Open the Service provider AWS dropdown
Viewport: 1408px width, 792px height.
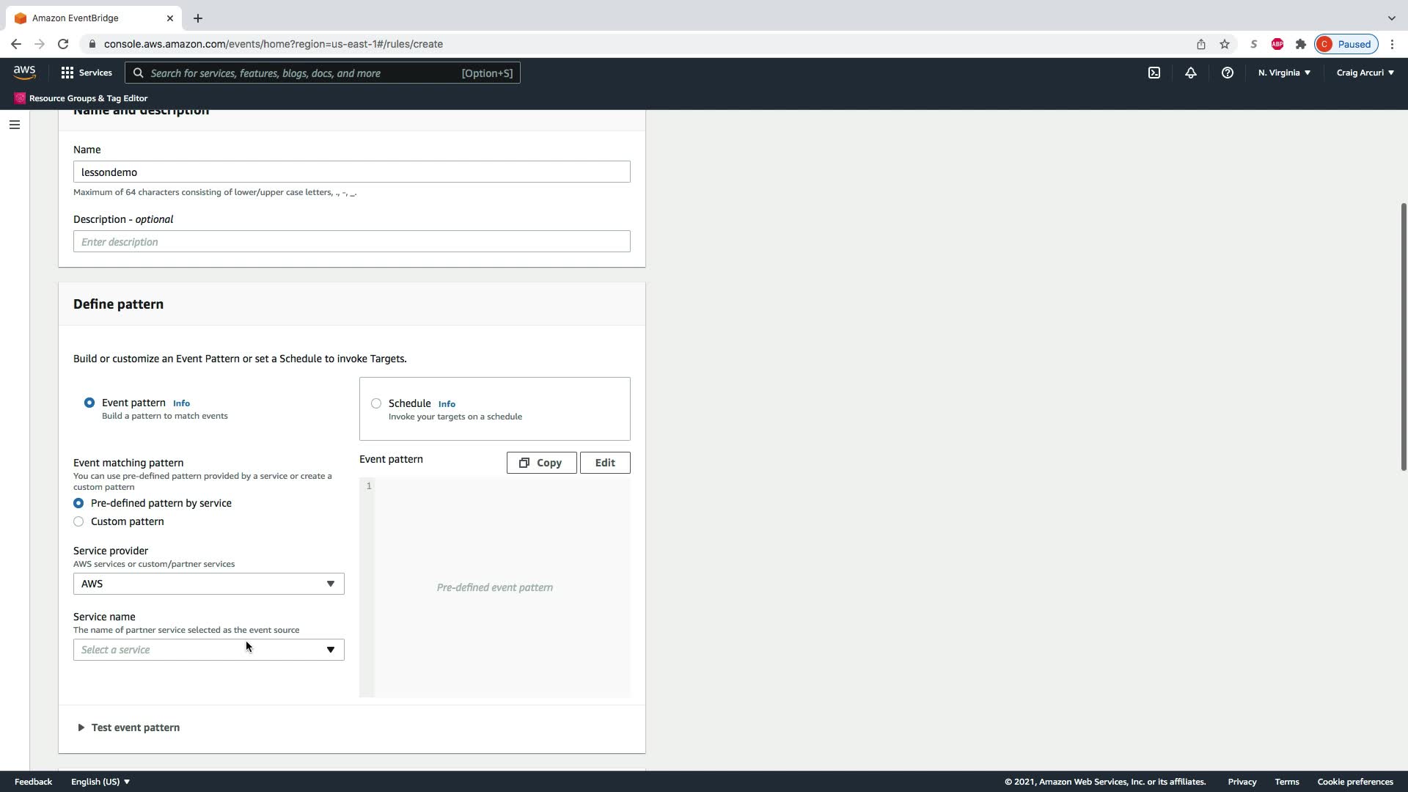tap(208, 584)
